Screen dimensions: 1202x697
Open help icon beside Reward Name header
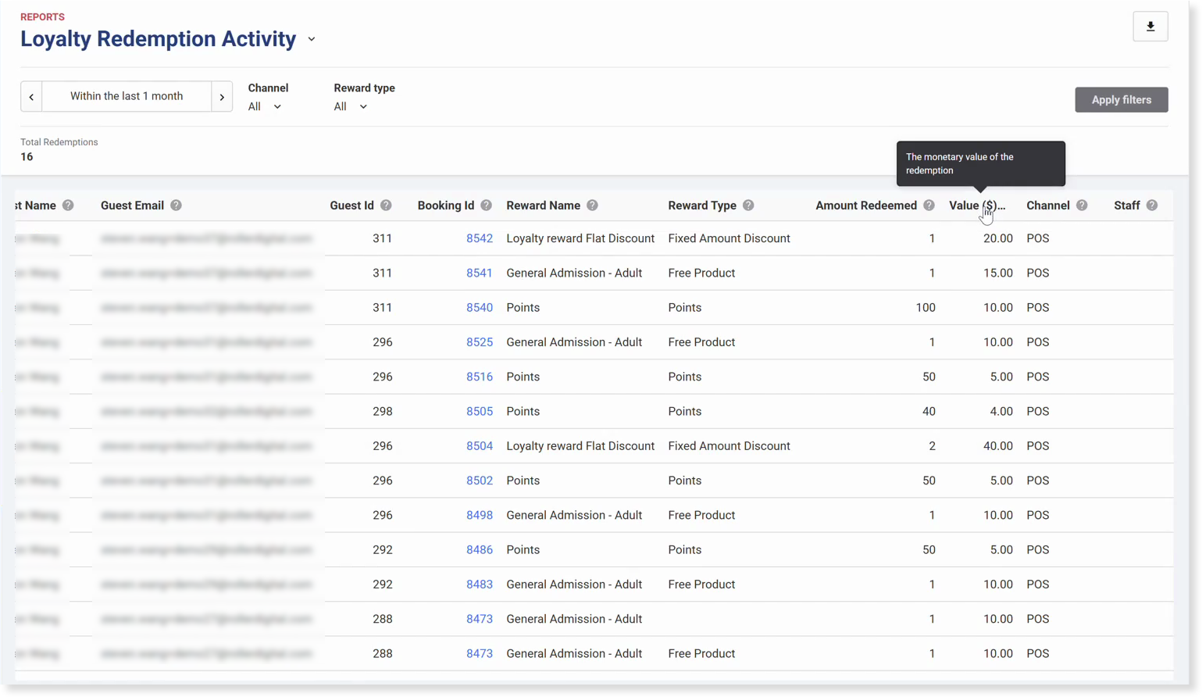[x=592, y=206]
